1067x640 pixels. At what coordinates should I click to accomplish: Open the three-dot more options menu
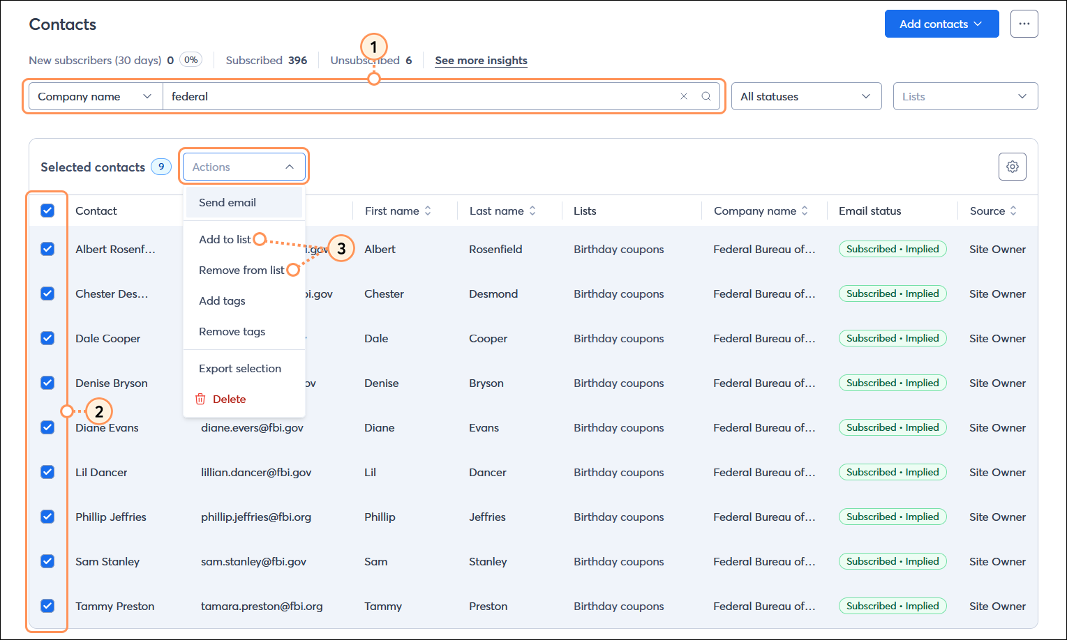coord(1024,24)
